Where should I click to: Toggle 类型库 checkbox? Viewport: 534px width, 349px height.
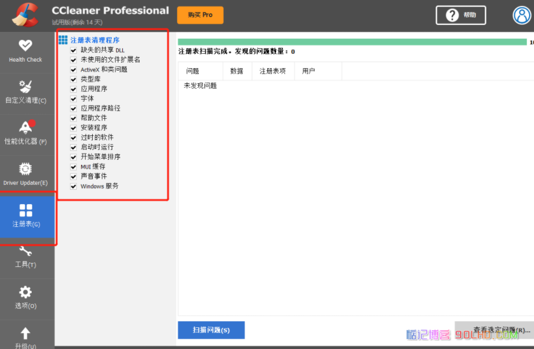(x=73, y=79)
